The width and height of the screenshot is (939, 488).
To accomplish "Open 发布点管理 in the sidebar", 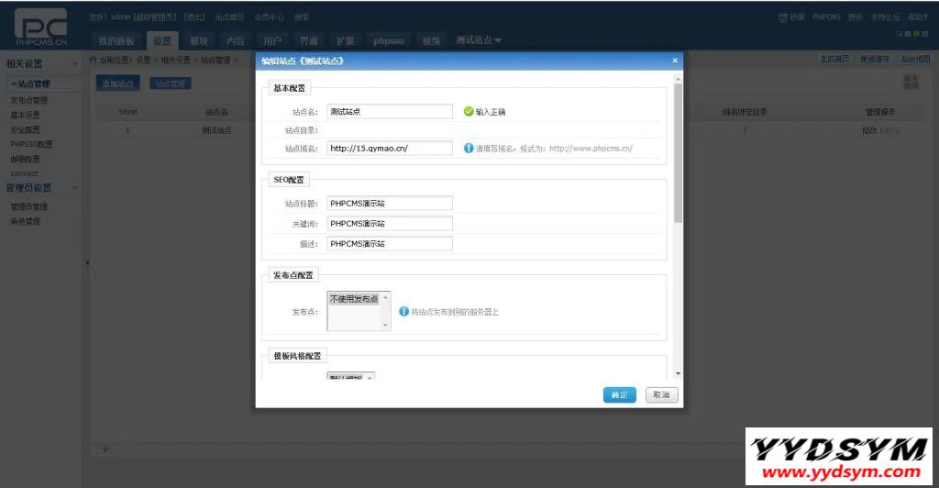I will click(x=28, y=100).
